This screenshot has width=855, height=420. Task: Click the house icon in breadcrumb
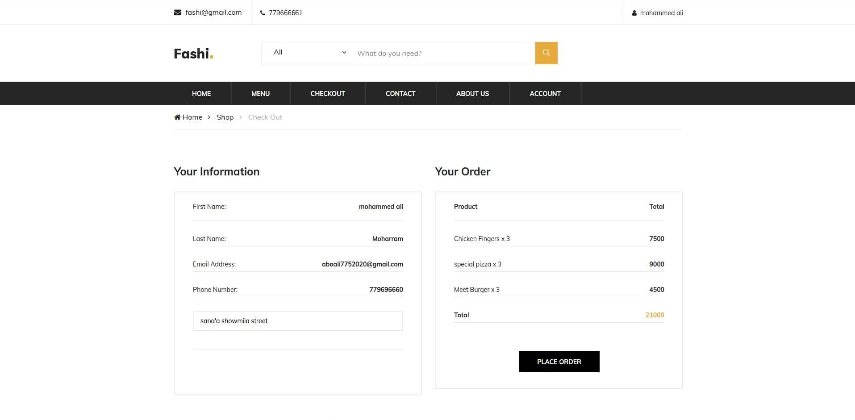[177, 117]
